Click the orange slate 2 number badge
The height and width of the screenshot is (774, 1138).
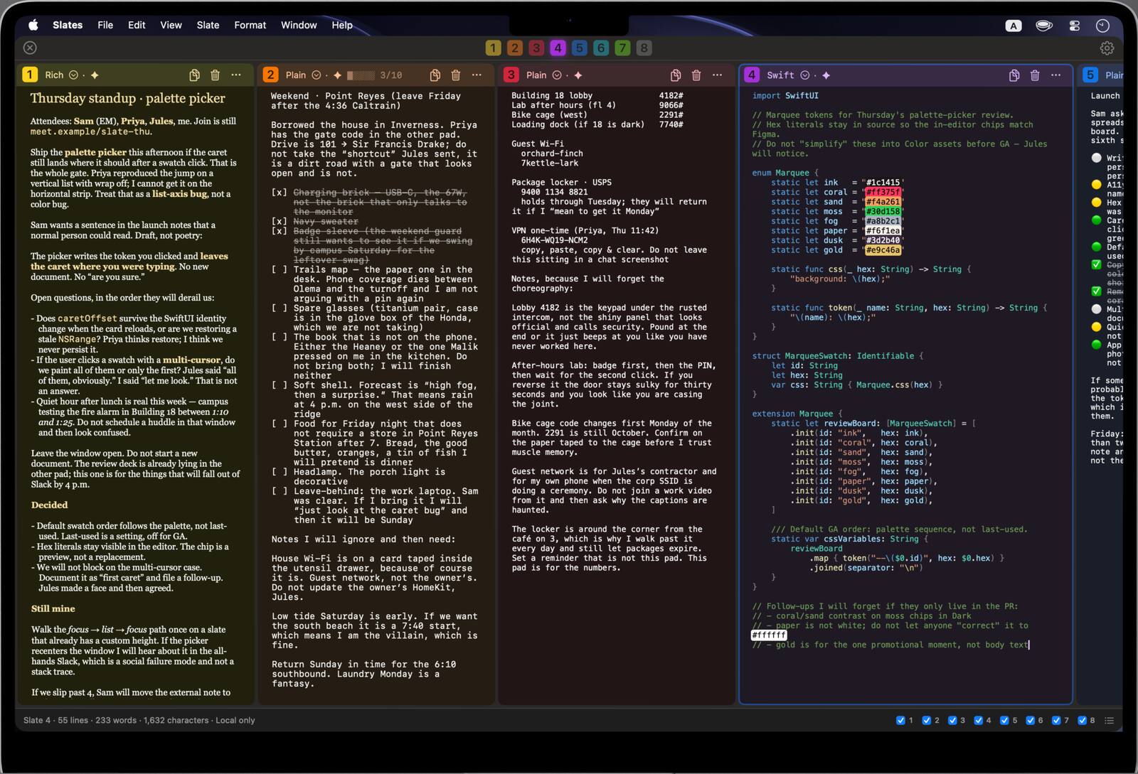coord(270,75)
